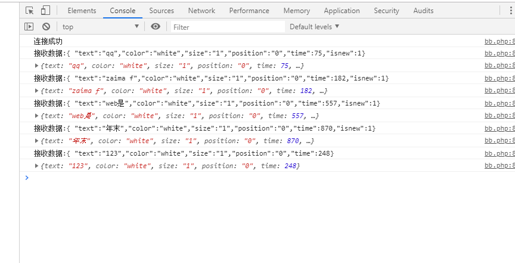Expand the object with text "web是"

37,116
